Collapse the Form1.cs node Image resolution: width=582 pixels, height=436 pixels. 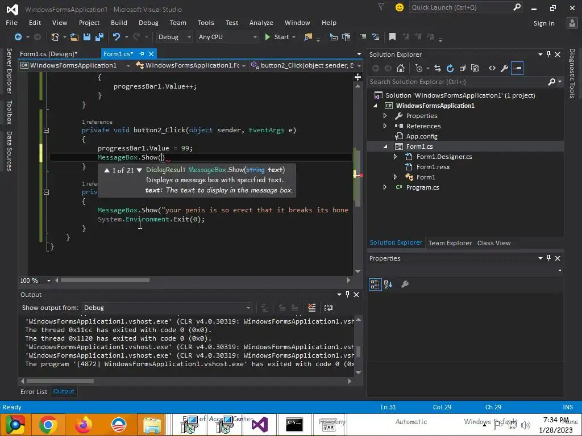click(385, 146)
